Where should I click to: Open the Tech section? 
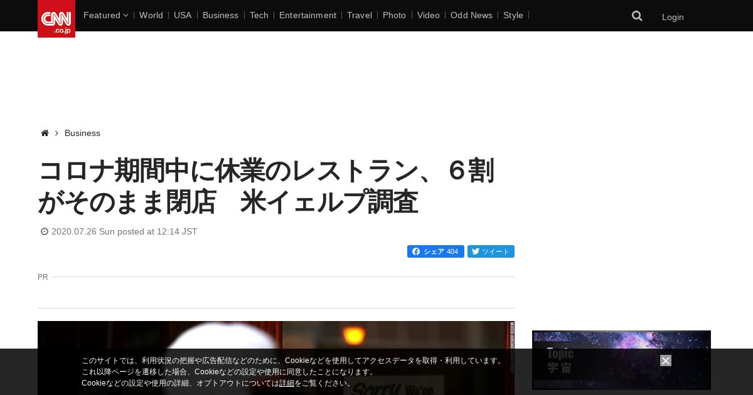click(x=259, y=15)
